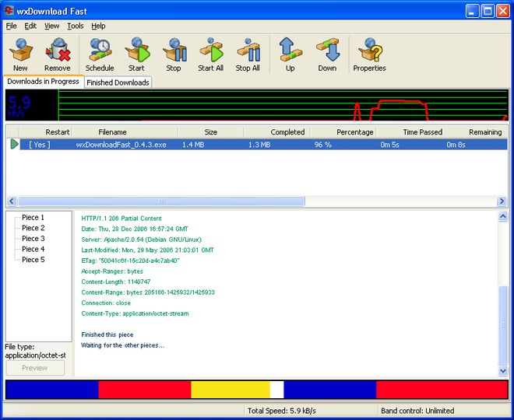Click the horizontal scrollbar thumb
This screenshot has height=420, width=514.
pos(161,201)
